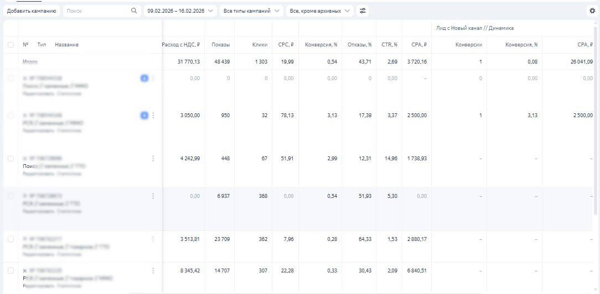This screenshot has height=294, width=600.
Task: Click the blue badge in the 3 050,00 row
Action: pyautogui.click(x=144, y=116)
